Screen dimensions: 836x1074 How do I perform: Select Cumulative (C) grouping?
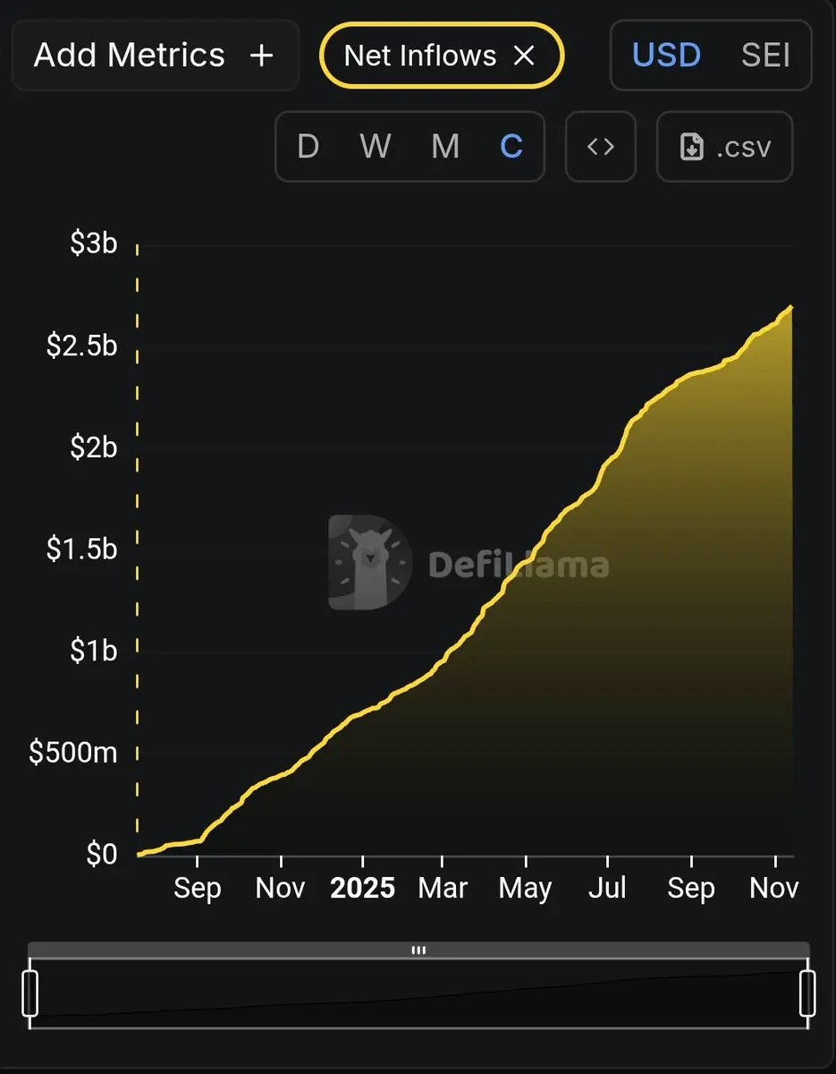[511, 146]
